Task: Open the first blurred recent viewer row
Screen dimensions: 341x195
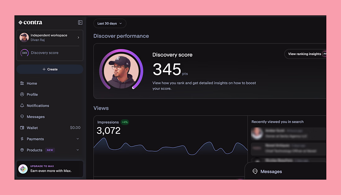Action: pyautogui.click(x=288, y=134)
